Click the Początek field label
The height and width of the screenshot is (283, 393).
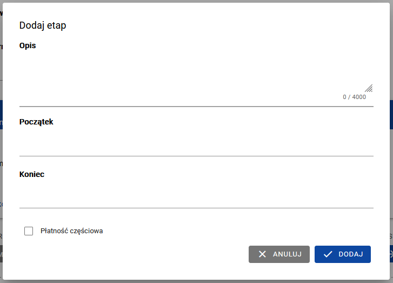pos(36,122)
